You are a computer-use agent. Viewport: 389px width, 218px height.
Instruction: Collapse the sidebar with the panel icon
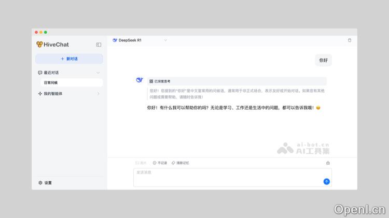tap(99, 45)
